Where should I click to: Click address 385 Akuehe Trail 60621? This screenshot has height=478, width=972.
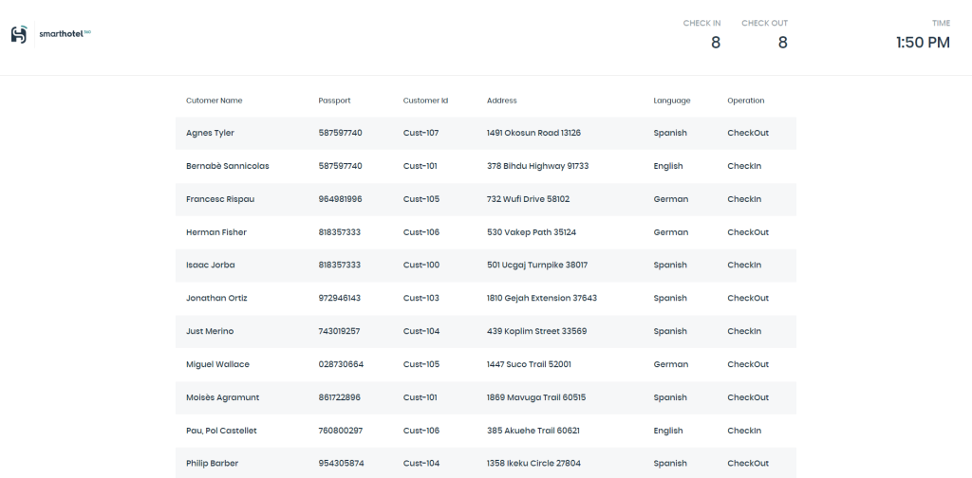tap(533, 431)
